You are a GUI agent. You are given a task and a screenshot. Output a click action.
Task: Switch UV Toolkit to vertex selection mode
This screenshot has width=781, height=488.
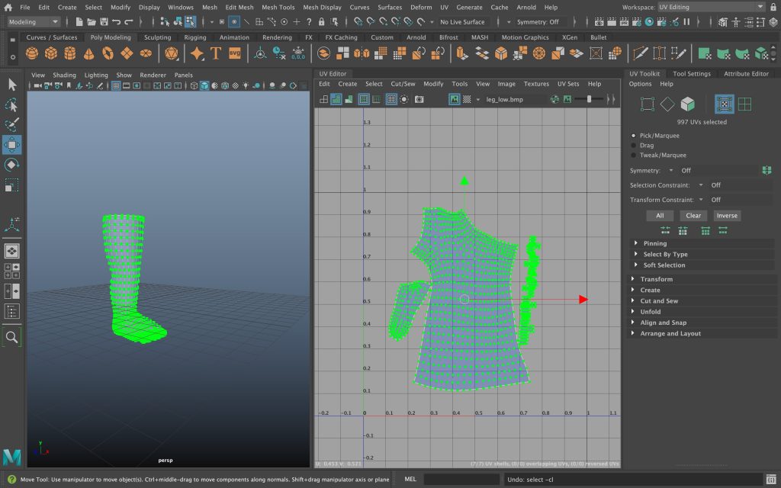(x=647, y=104)
